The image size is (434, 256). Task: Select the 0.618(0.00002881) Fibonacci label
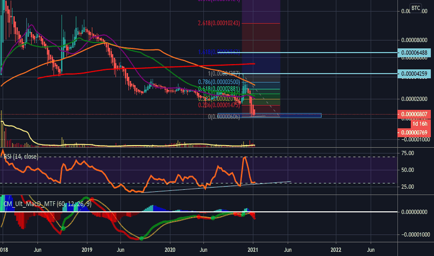[219, 89]
